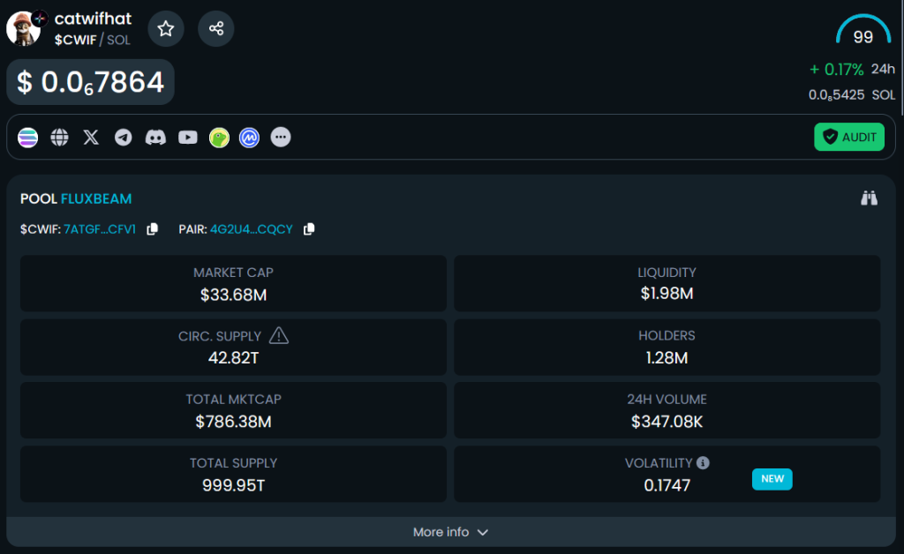Click the $33.68M market cap value
The height and width of the screenshot is (554, 904).
click(x=233, y=295)
